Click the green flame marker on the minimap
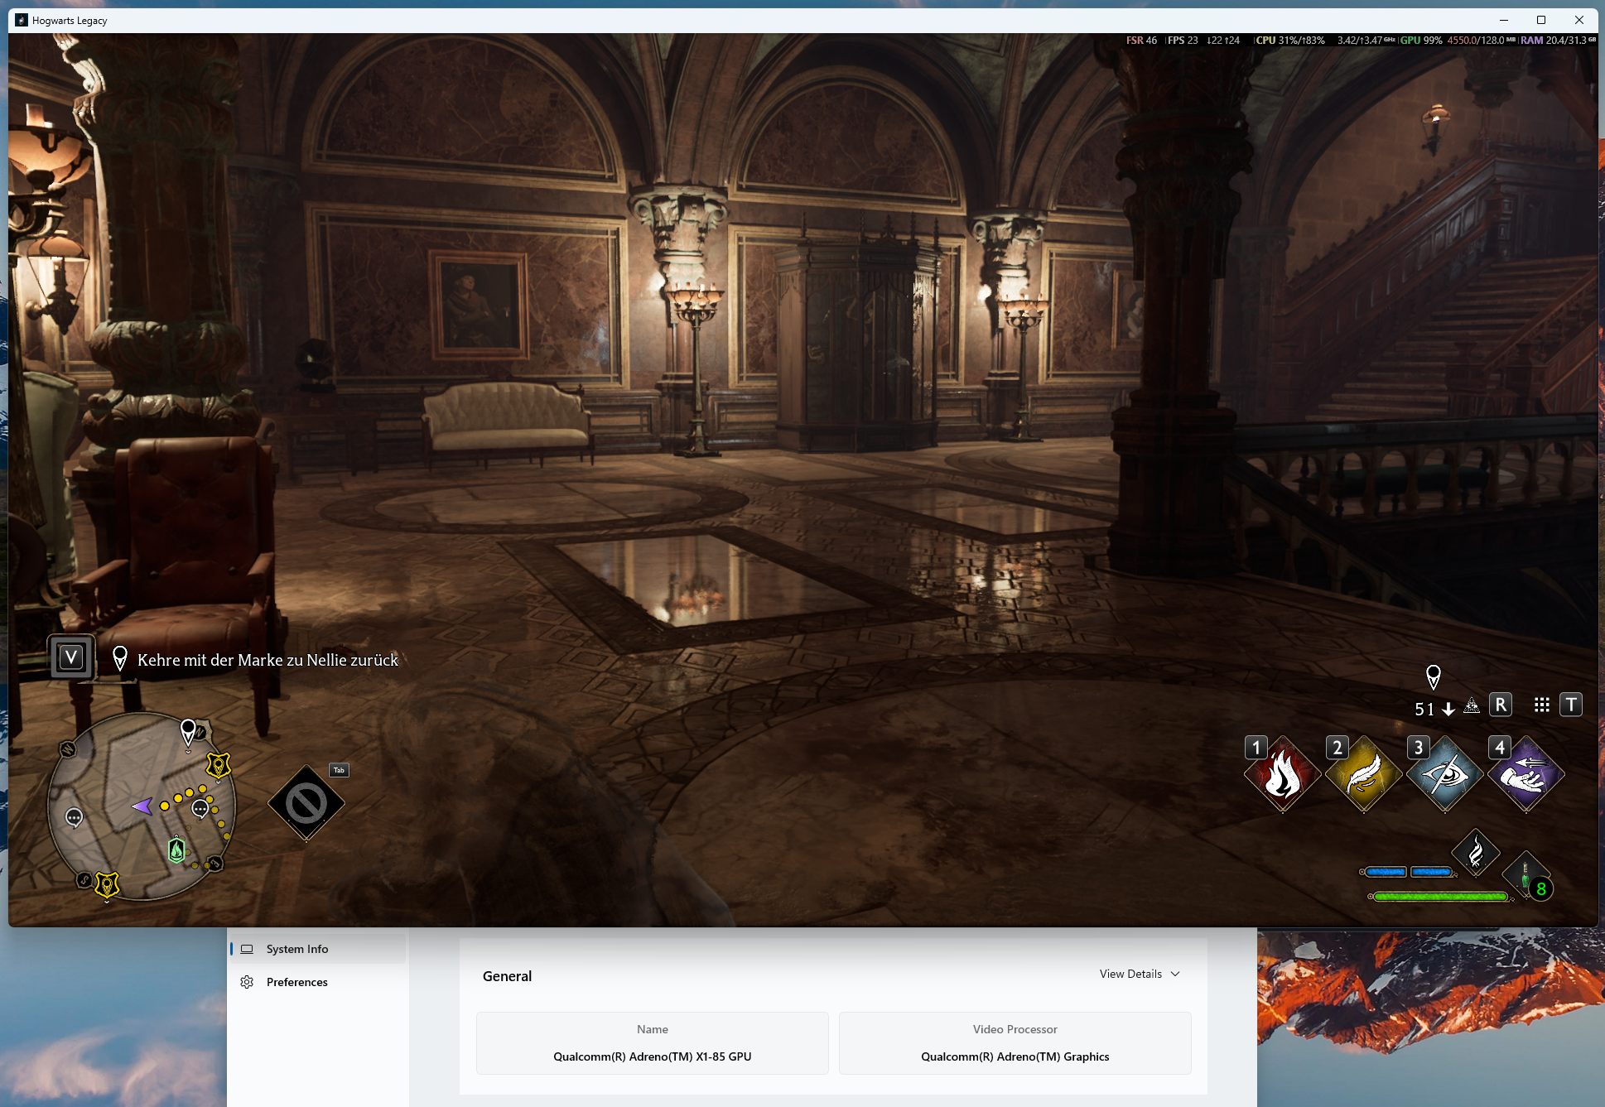The image size is (1605, 1107). click(x=176, y=850)
